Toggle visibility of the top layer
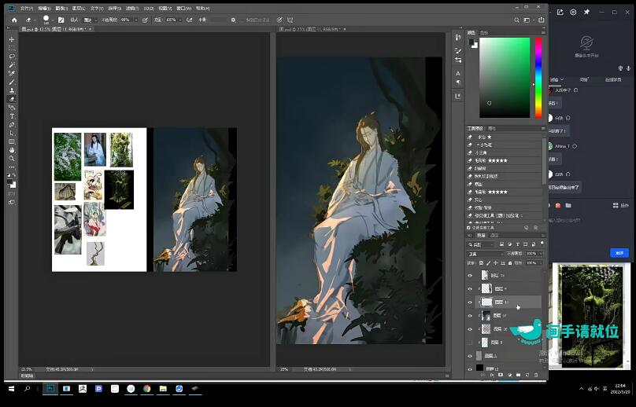This screenshot has height=407, width=636. [x=470, y=276]
